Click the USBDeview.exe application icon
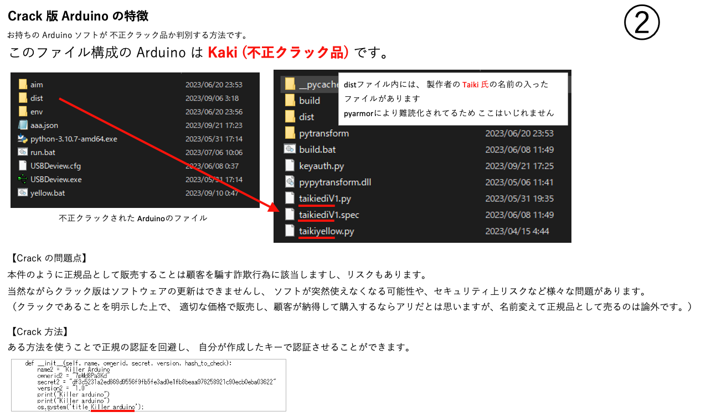Viewport: 706px width, 417px height. [23, 179]
